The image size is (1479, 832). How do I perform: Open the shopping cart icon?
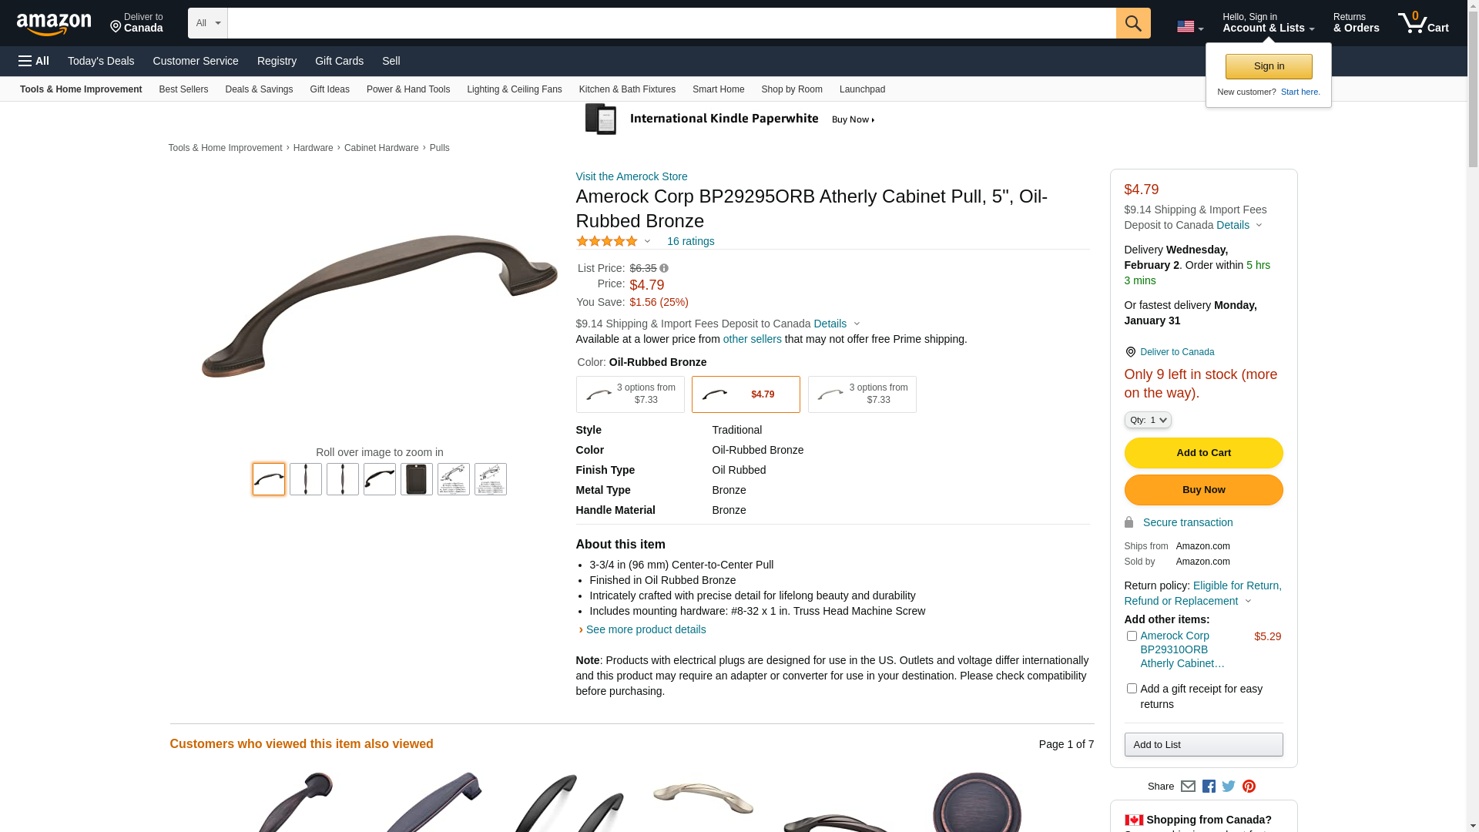[x=1424, y=23]
